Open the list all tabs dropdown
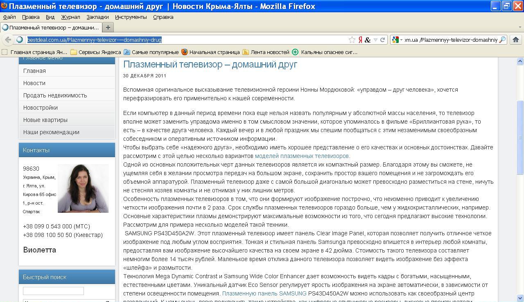524x302 pixels. (520, 27)
